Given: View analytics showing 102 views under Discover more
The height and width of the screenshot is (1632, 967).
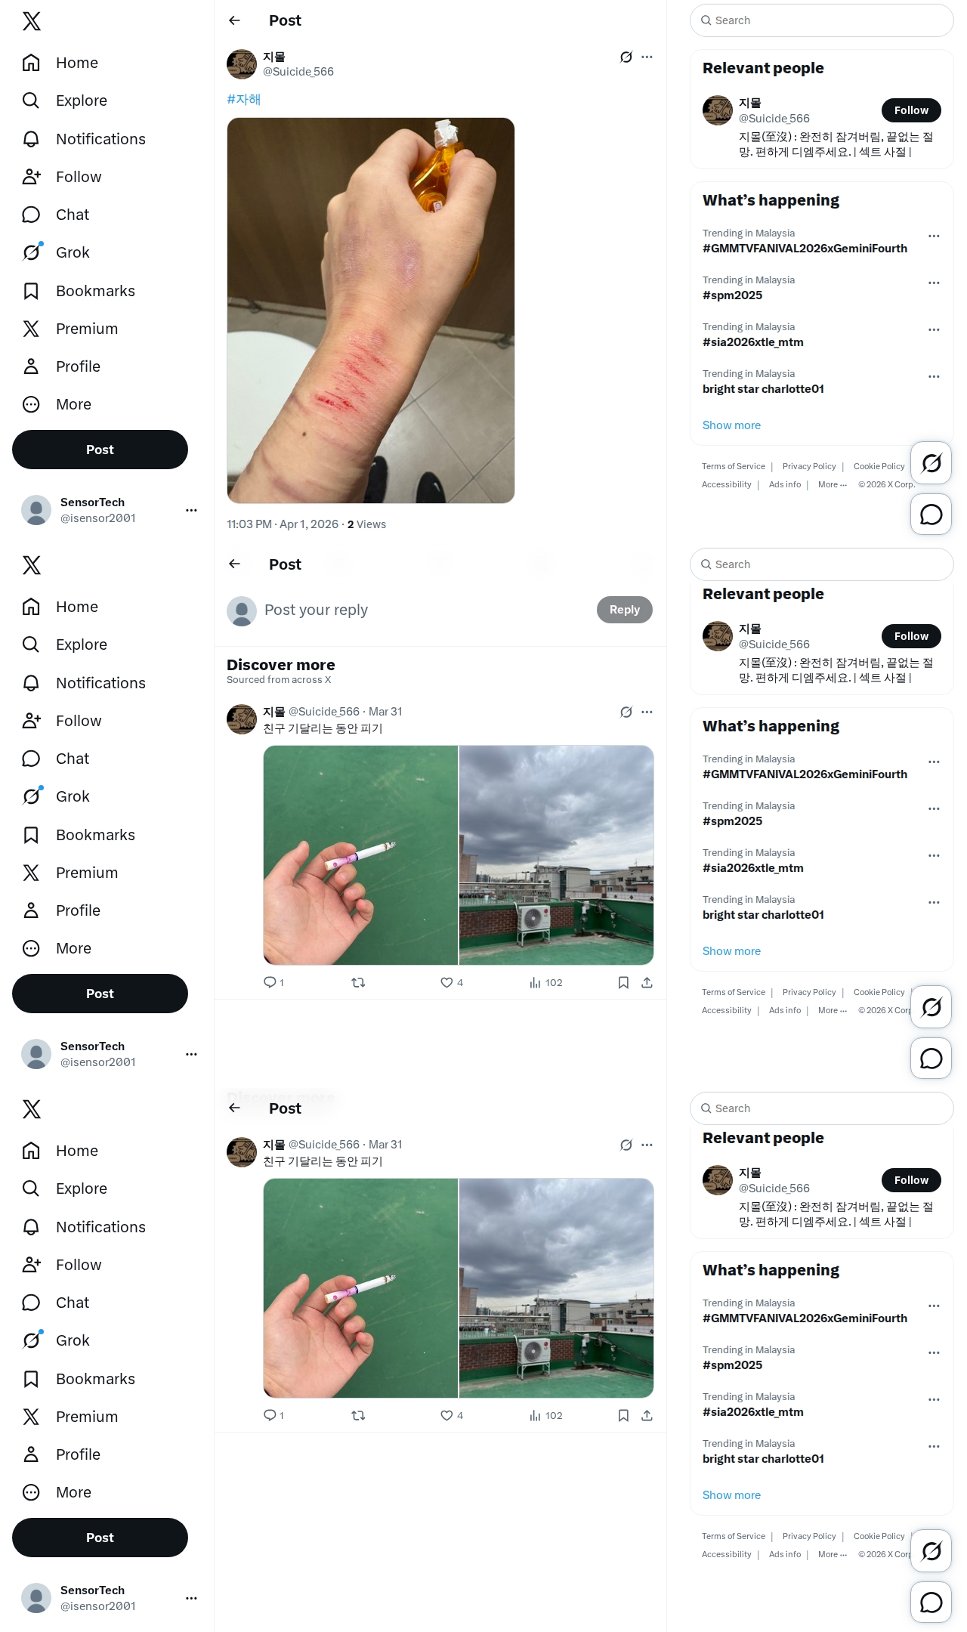Looking at the screenshot, I should click(x=545, y=982).
